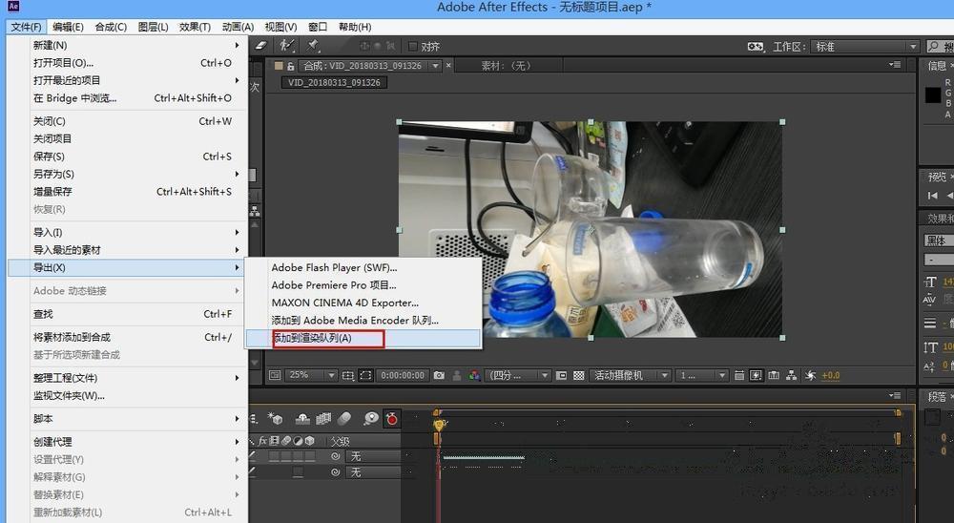The image size is (954, 523).
Task: Open second layer parent 无 dropdown
Action: (x=374, y=472)
